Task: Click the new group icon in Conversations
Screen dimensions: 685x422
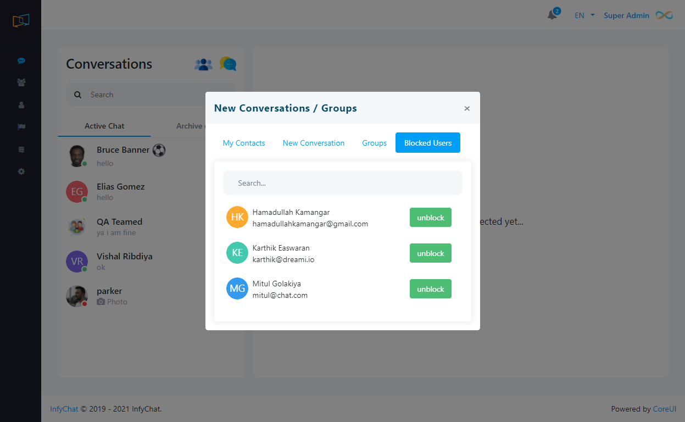Action: [x=203, y=64]
